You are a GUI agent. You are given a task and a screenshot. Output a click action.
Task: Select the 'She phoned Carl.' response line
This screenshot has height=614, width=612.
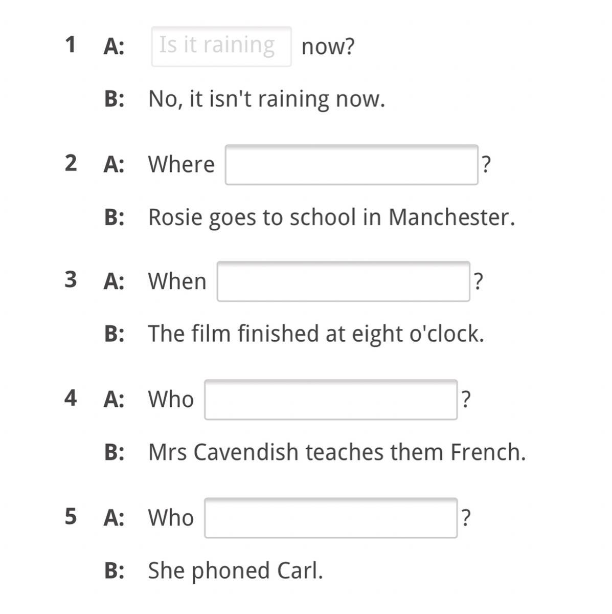[236, 571]
